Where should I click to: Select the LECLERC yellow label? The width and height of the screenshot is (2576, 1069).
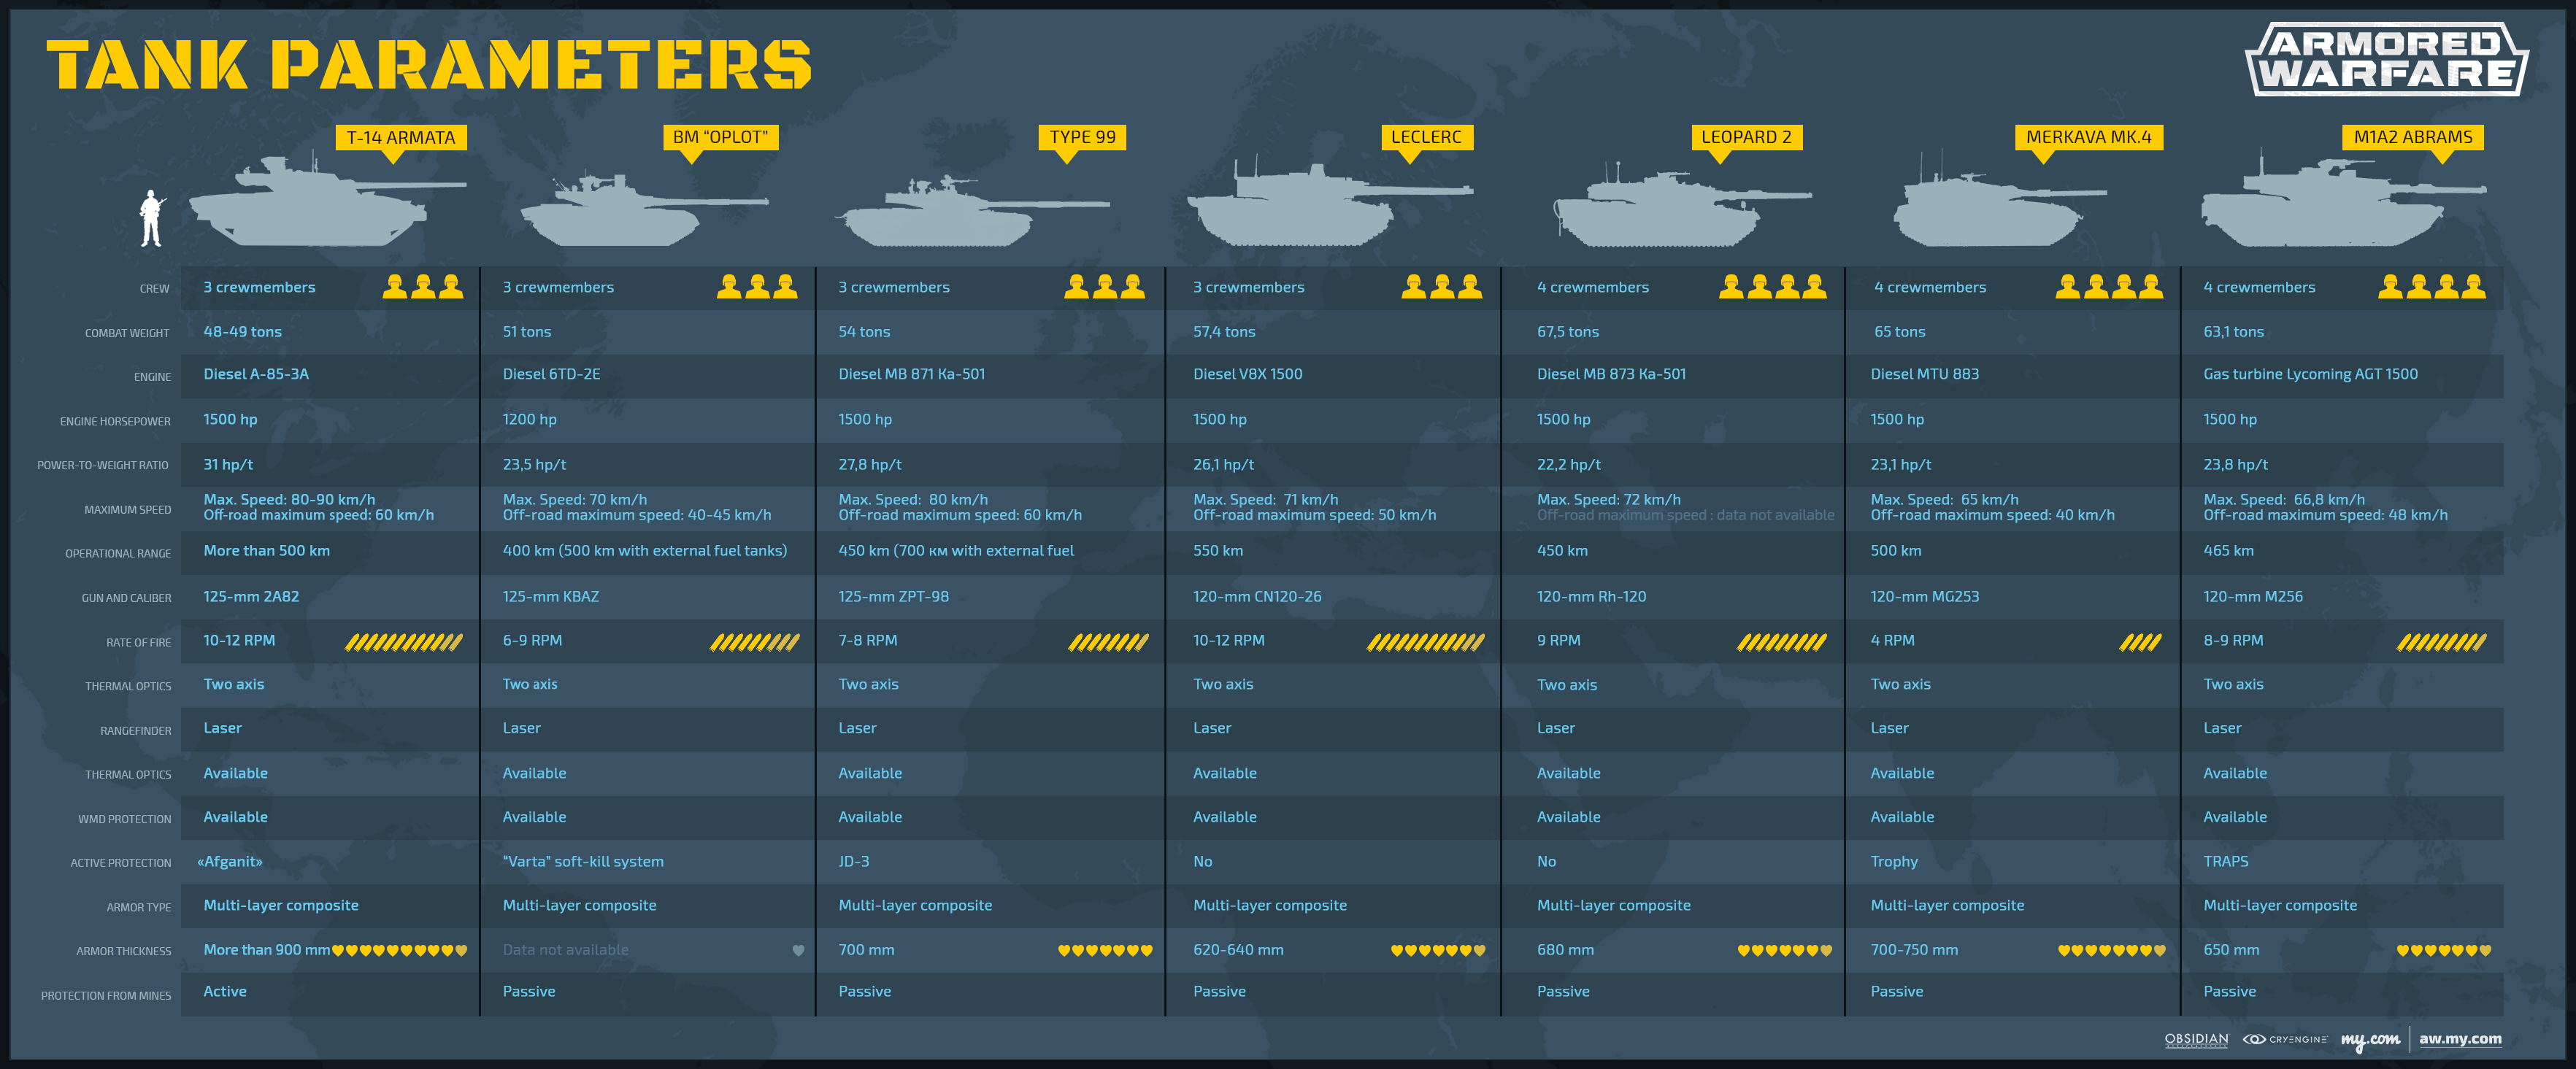(1426, 137)
